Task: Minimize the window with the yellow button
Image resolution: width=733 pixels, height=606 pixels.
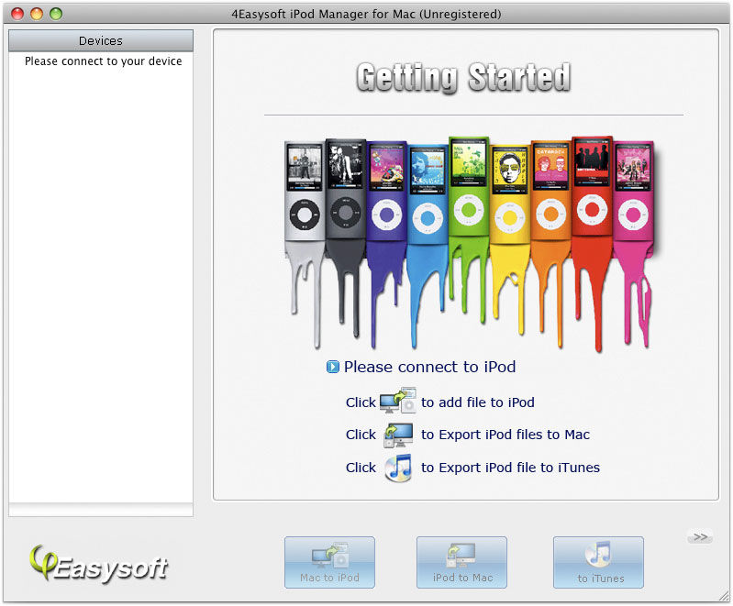Action: [37, 14]
